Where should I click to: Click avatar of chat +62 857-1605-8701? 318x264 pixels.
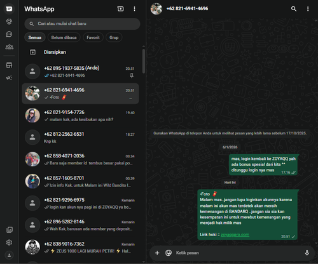pos(32,181)
